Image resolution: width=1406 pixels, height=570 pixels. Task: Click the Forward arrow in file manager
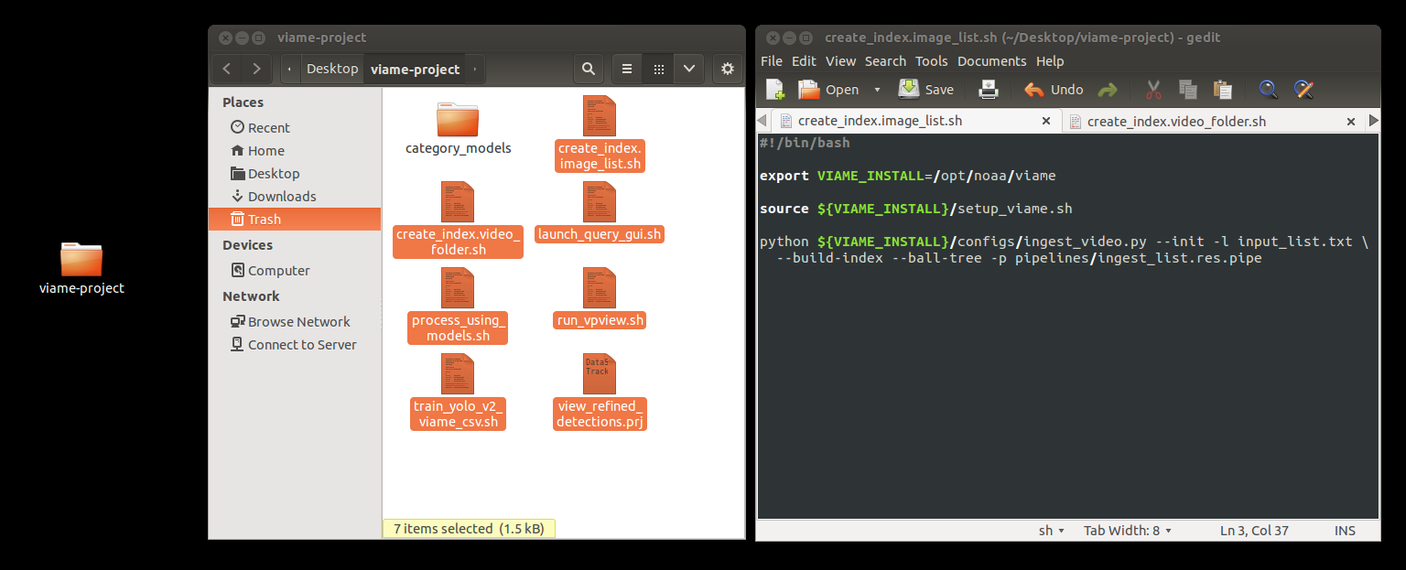click(256, 69)
